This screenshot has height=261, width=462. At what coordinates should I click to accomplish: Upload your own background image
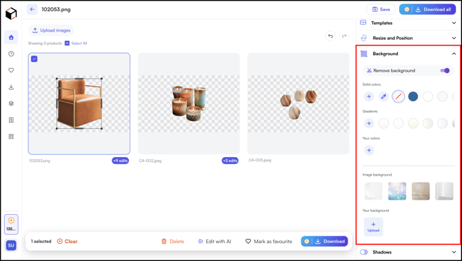[x=373, y=227]
